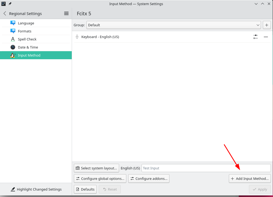This screenshot has width=273, height=197.
Task: Focus the Test Input field
Action: 206,168
